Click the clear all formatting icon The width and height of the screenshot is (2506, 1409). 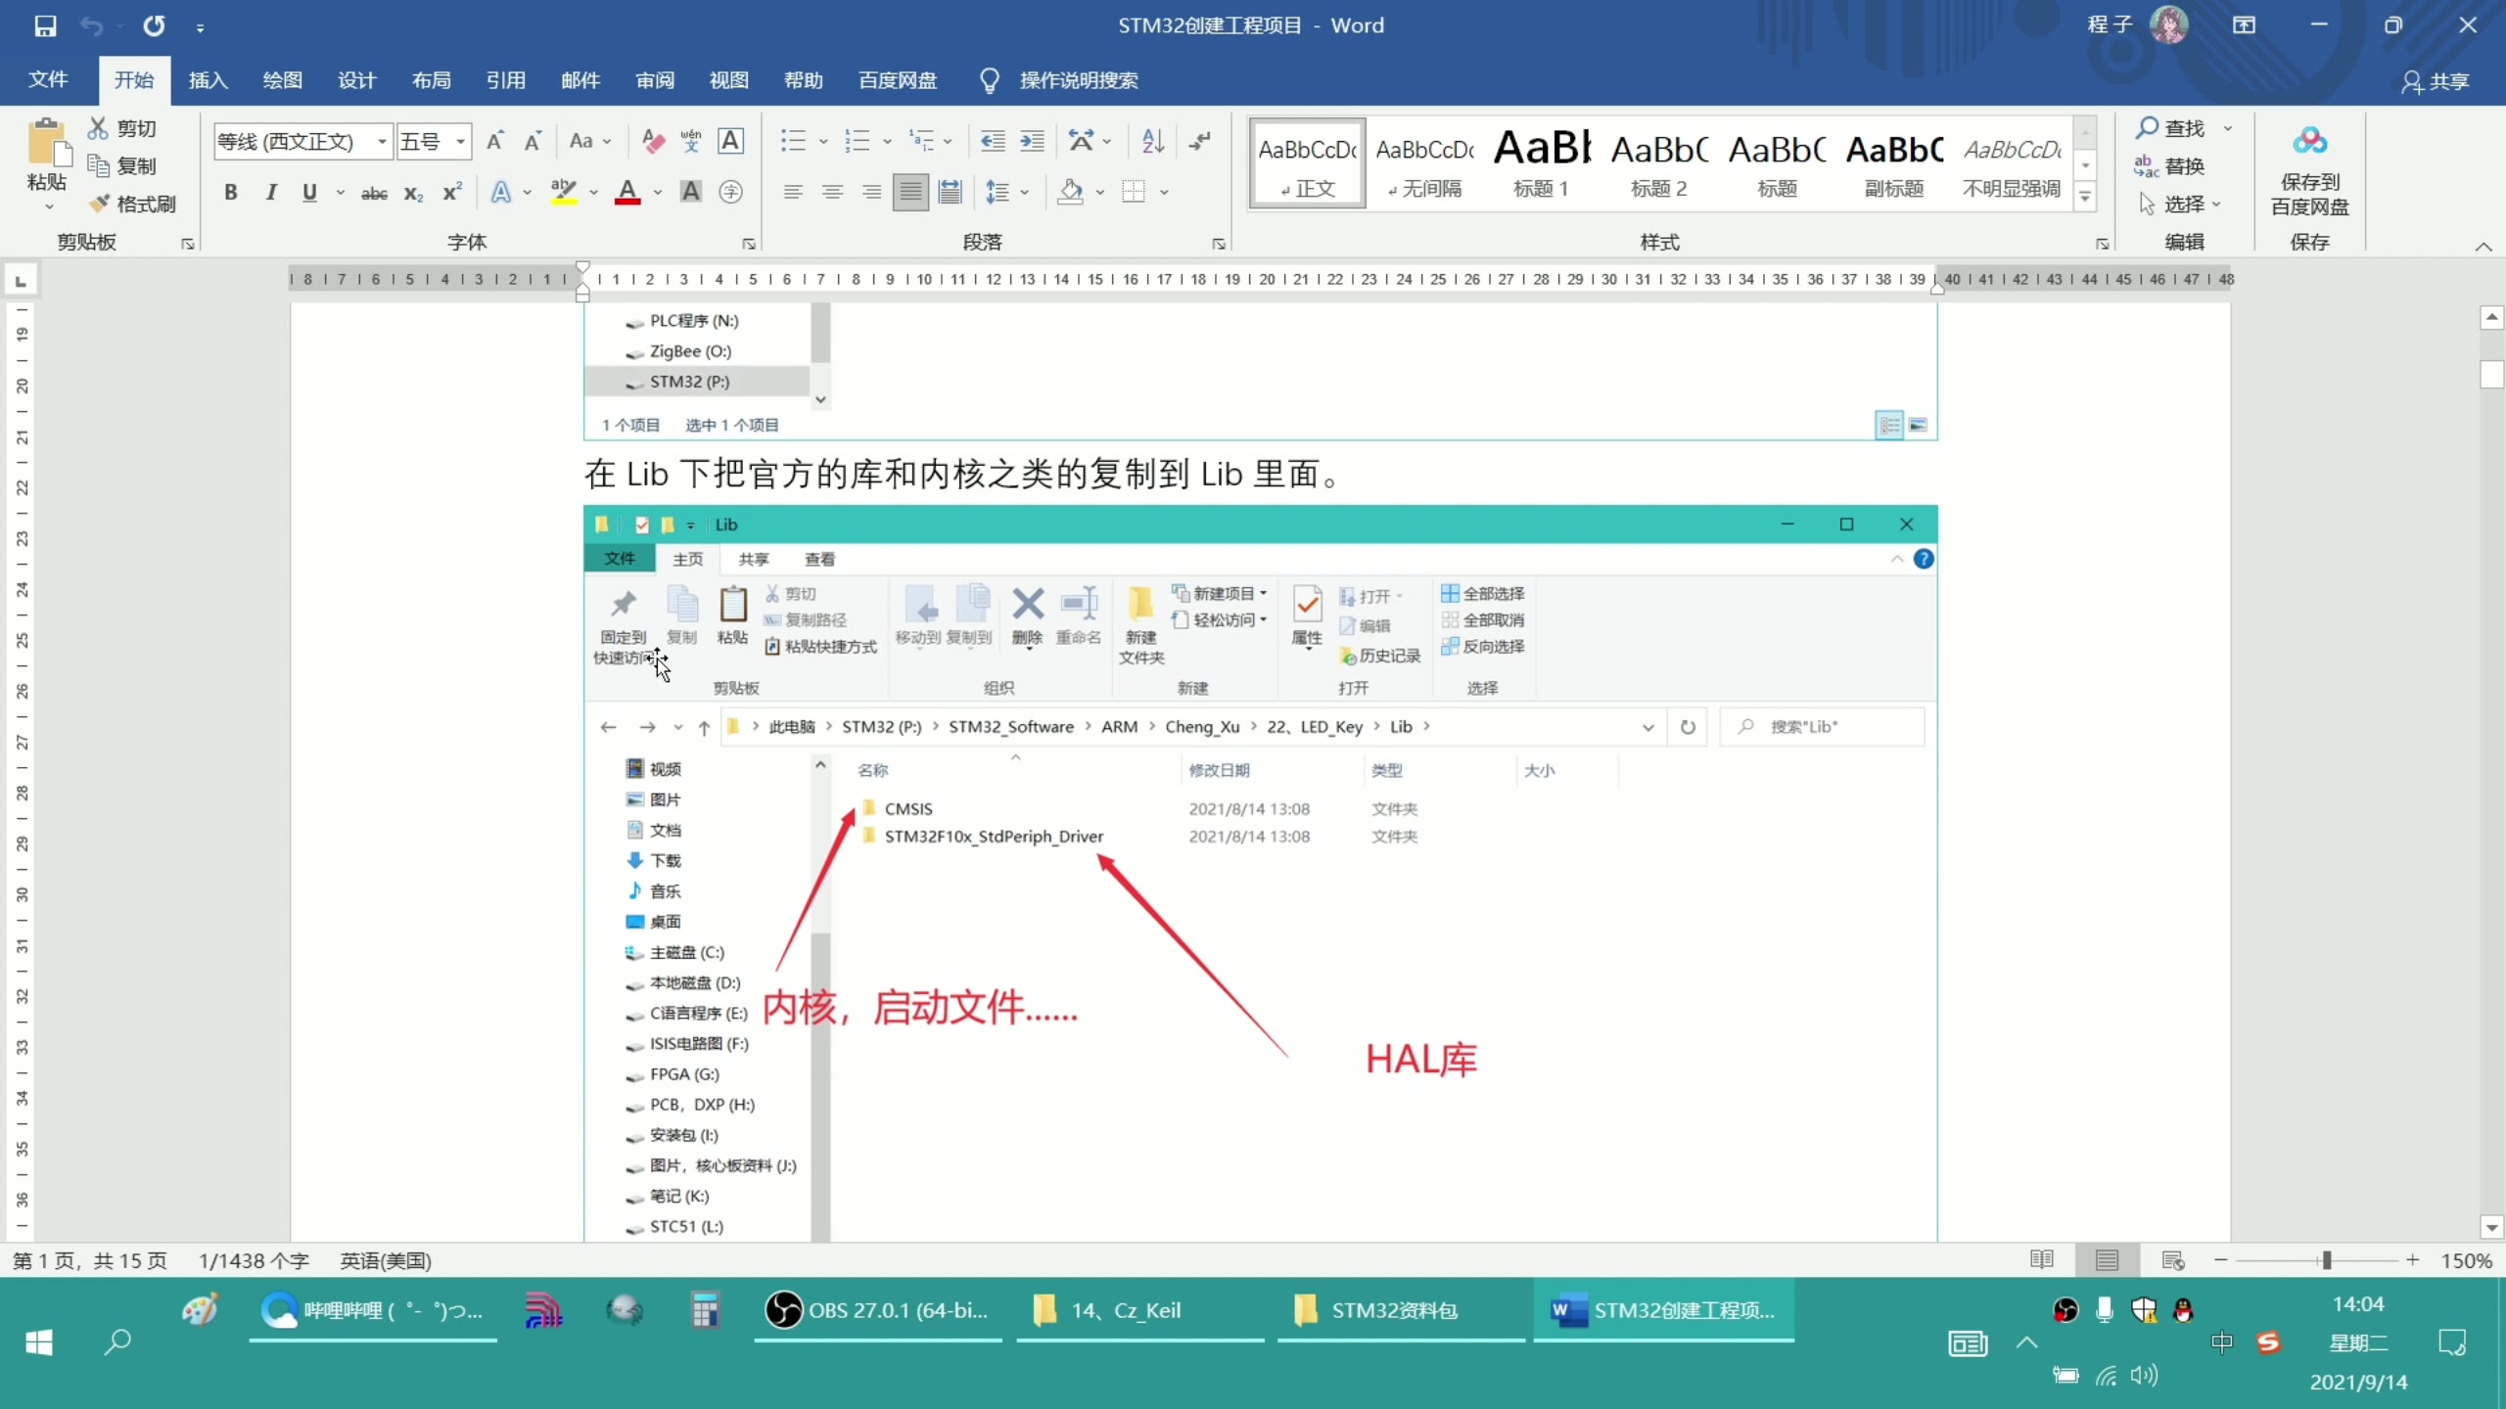coord(653,142)
